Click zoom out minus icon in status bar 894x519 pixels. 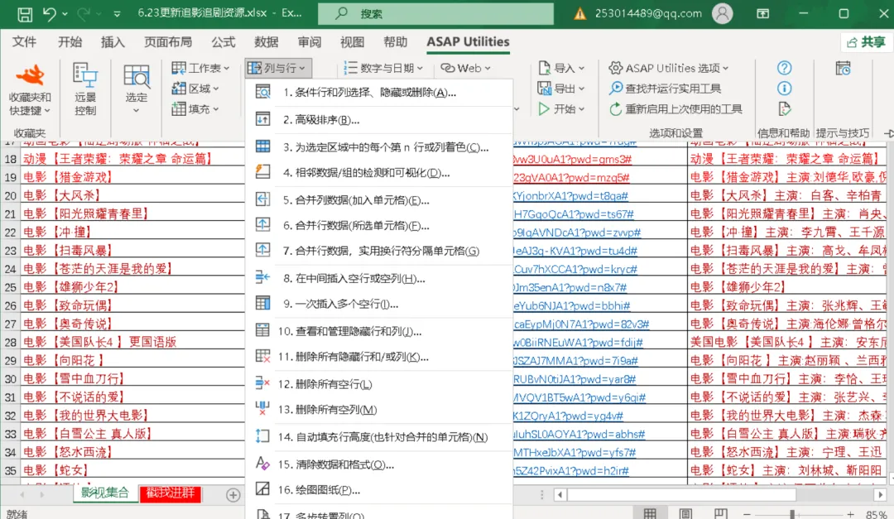click(x=747, y=514)
